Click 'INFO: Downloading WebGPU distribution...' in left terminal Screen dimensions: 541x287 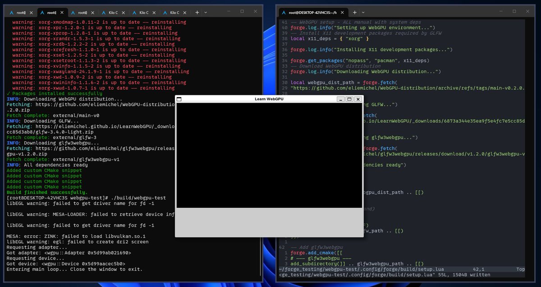pos(64,99)
